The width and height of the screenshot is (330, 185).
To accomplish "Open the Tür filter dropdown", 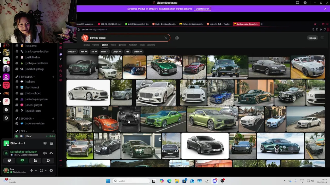I will pos(94,52).
